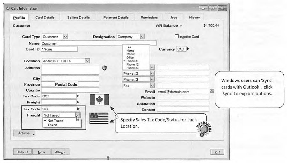The image size is (287, 163).
Task: Click the Phone #2 number field
Action: coord(183,74)
